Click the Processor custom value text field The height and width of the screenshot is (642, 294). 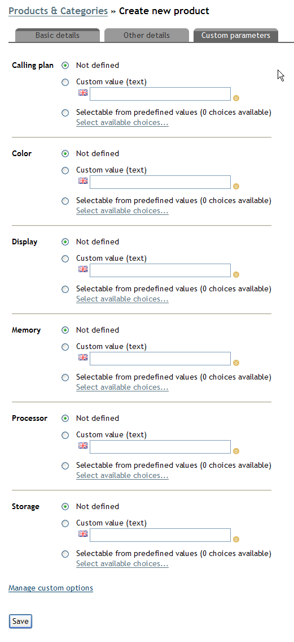pyautogui.click(x=160, y=447)
